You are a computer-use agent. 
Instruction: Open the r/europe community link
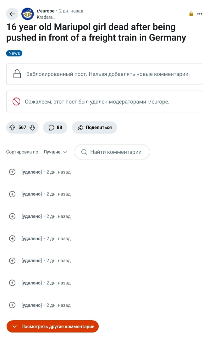click(x=46, y=11)
